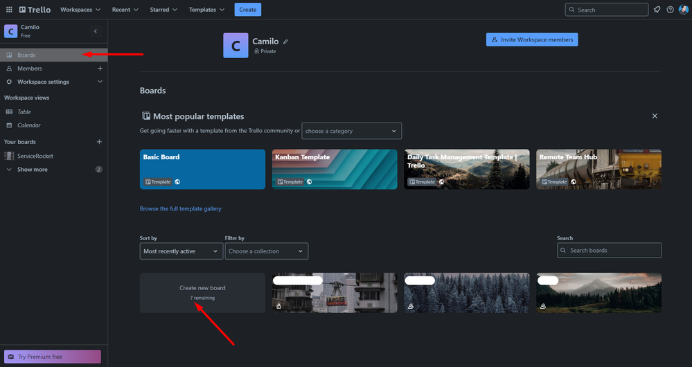
Task: Open the Basic Board template
Action: click(202, 169)
